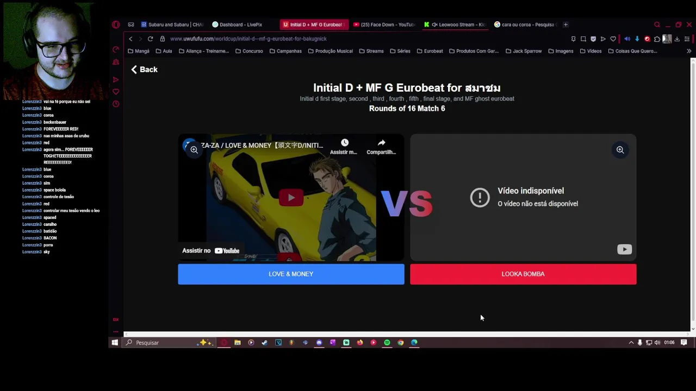Open a new browser tab
Image resolution: width=696 pixels, height=391 pixels.
click(565, 24)
